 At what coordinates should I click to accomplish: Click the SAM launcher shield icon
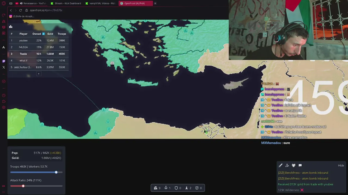pos(197,188)
